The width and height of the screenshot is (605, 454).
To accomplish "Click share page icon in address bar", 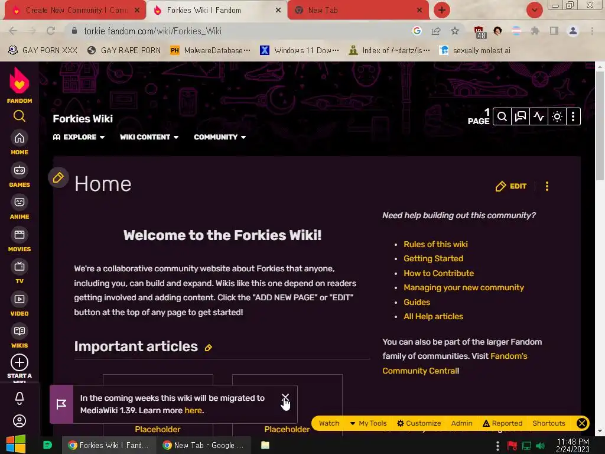I will tap(436, 31).
